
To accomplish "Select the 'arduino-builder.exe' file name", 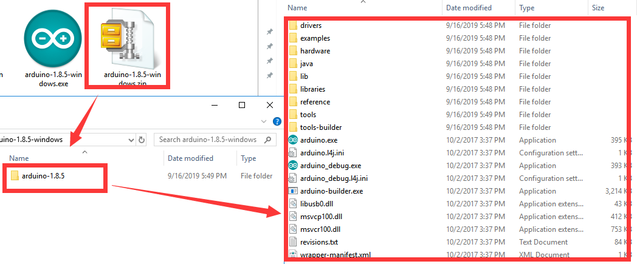I will 331,191.
